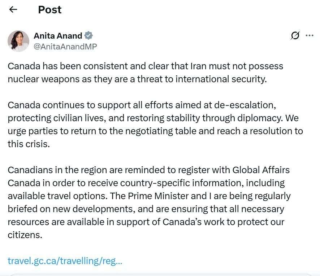Image resolution: width=320 pixels, height=276 pixels.
Task: Click the word 'citizens.' ending the post
Action: point(25,235)
